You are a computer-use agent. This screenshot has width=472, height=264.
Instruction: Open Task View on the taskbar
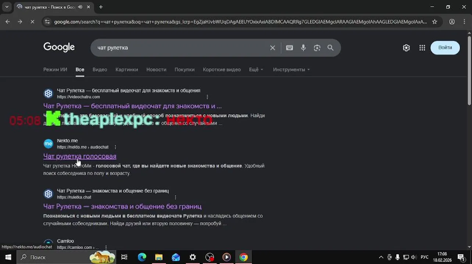coord(124,257)
